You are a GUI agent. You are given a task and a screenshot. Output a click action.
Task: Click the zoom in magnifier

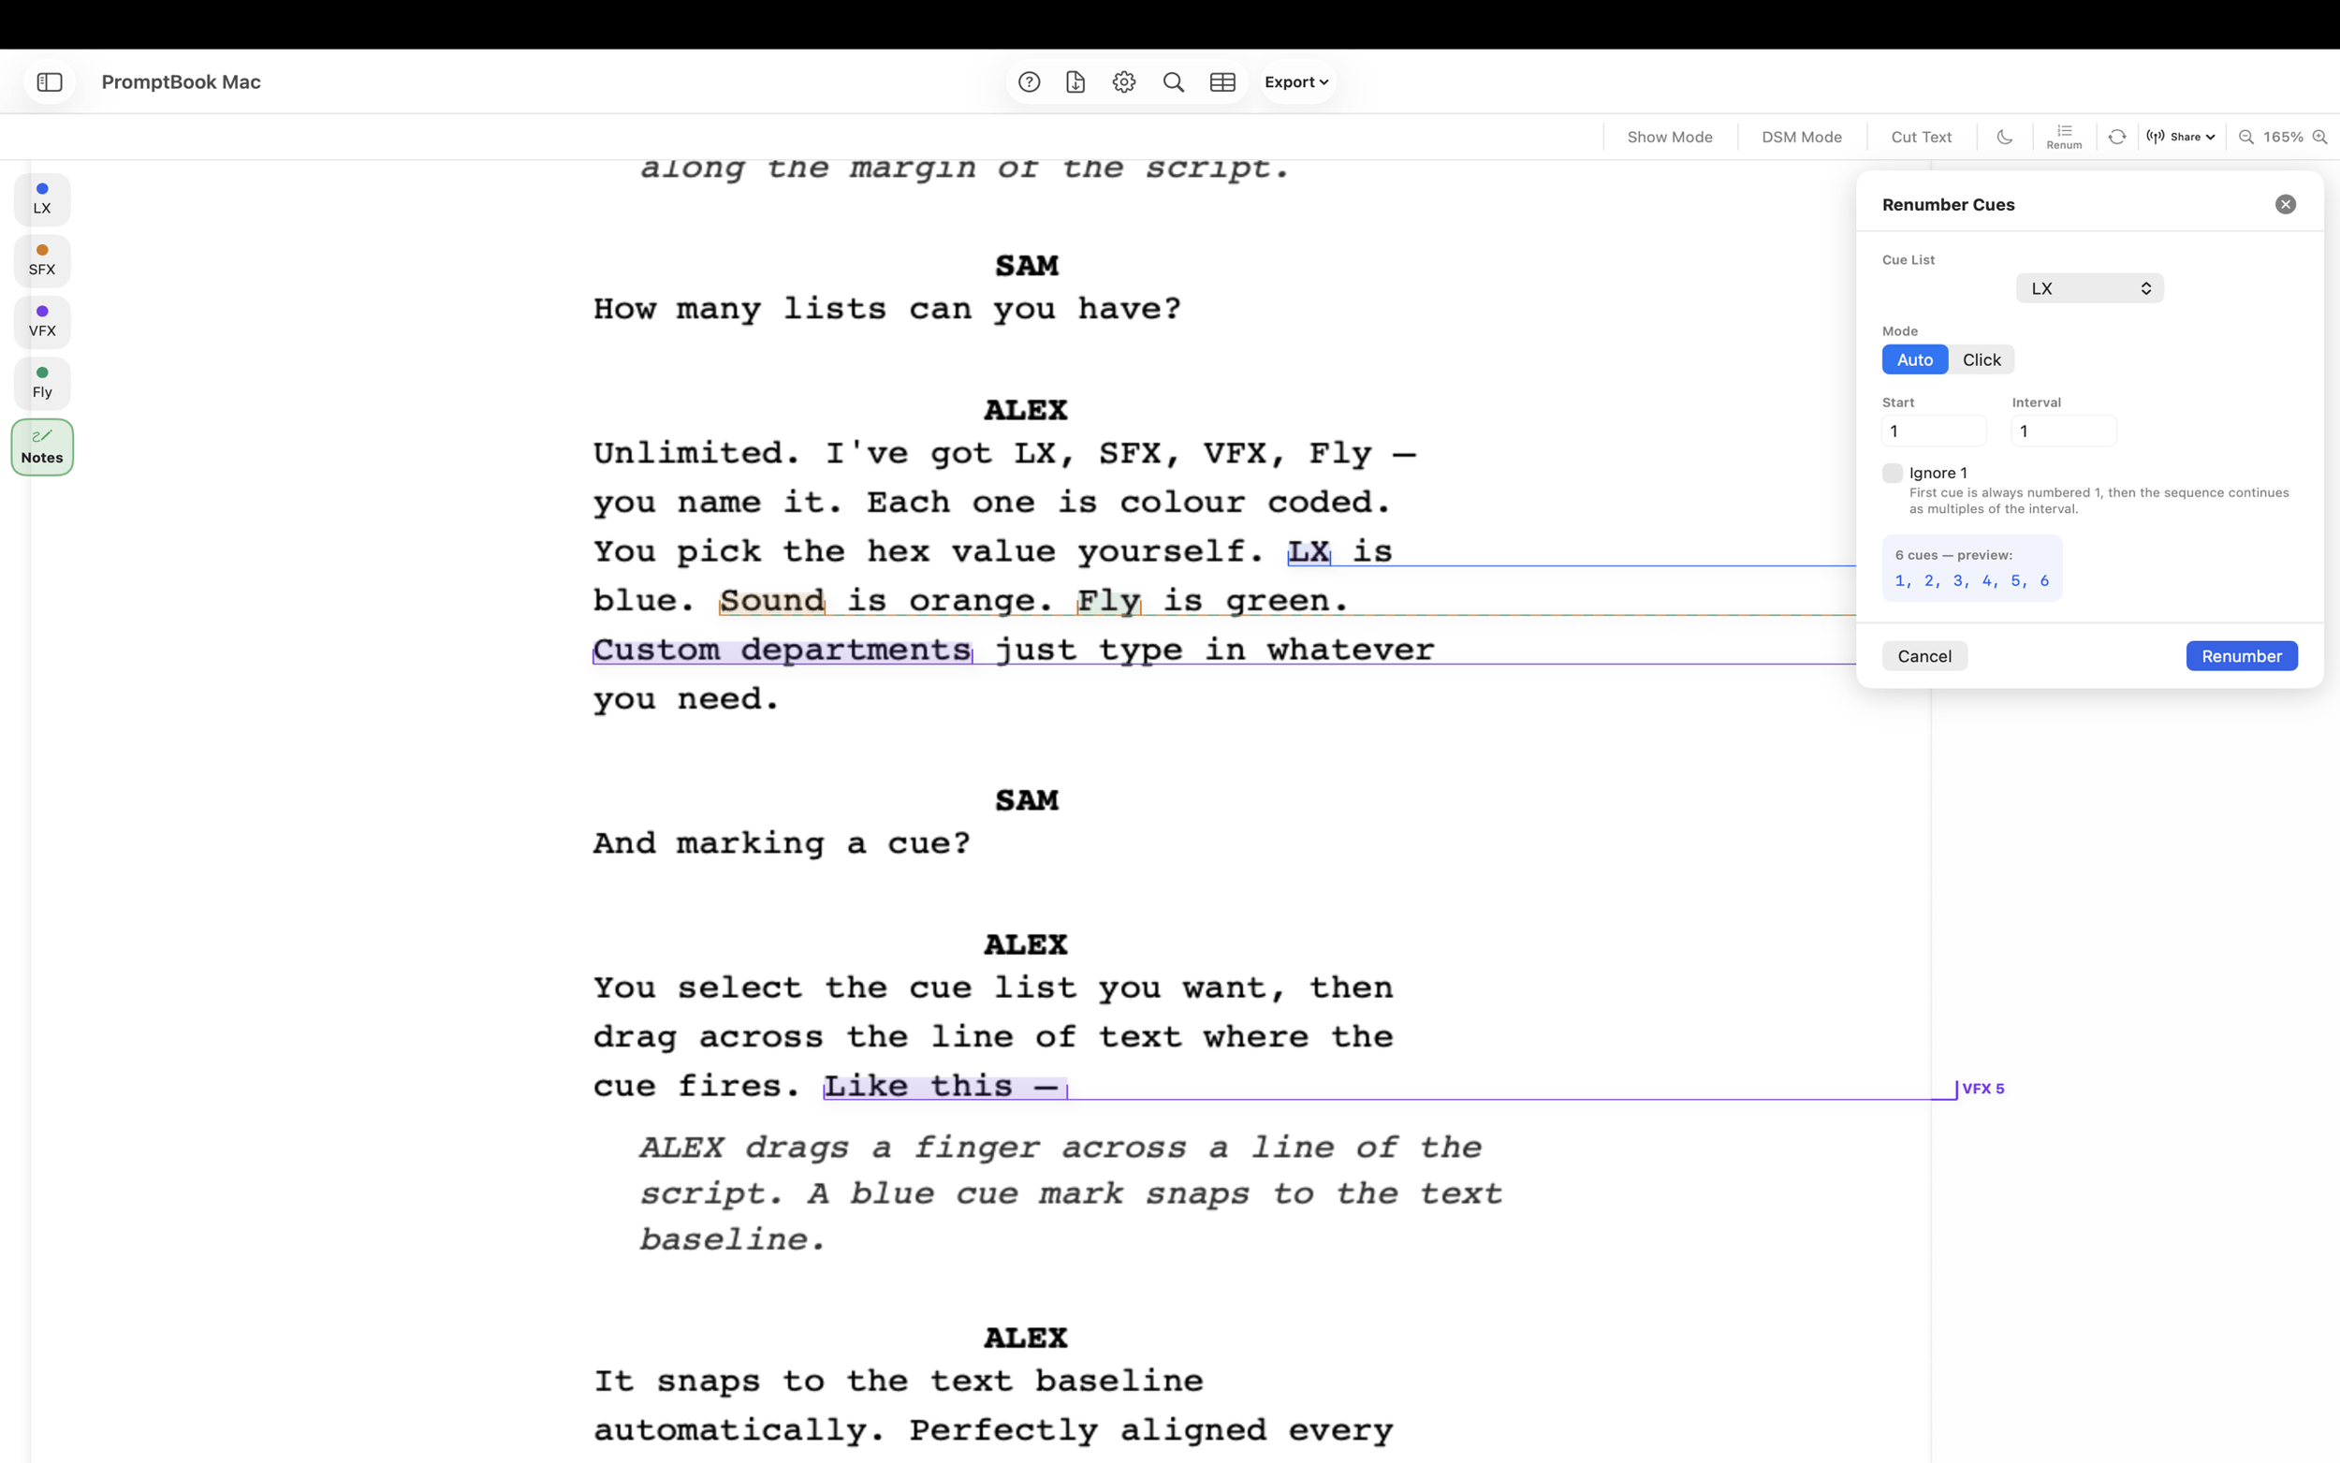[x=2319, y=137]
